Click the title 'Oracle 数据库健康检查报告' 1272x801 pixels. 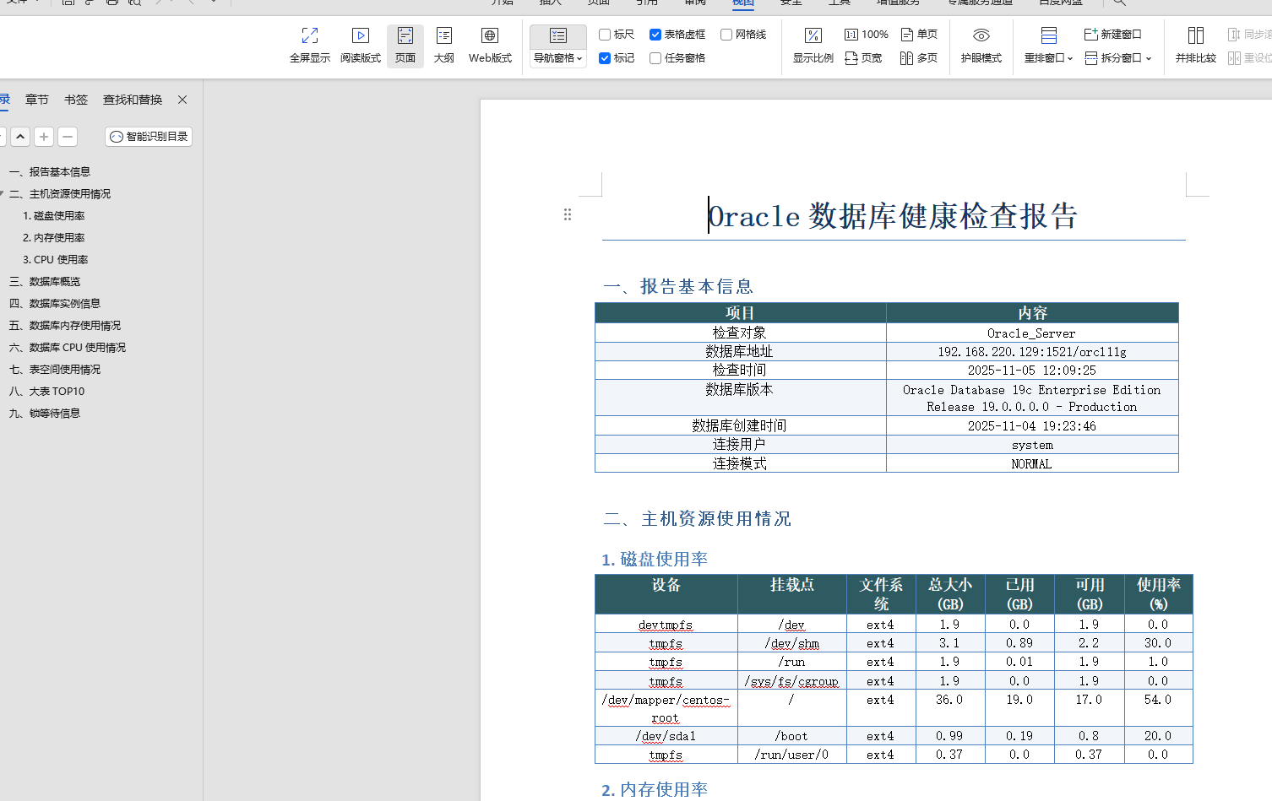pos(893,216)
